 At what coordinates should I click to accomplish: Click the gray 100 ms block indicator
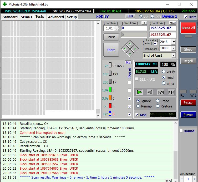coord(110,73)
